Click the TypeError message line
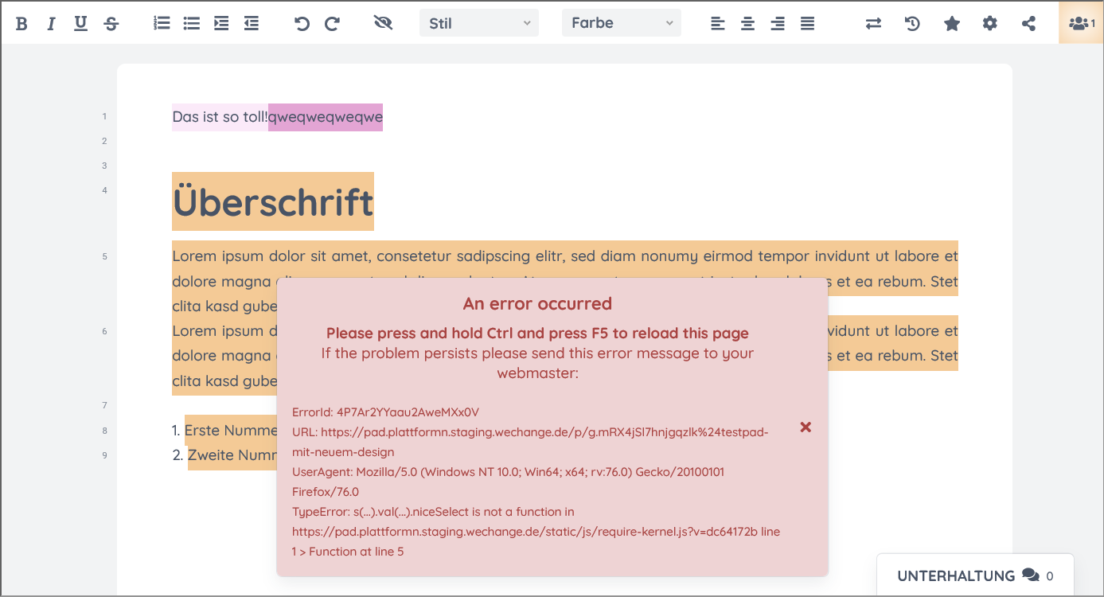 (x=536, y=531)
